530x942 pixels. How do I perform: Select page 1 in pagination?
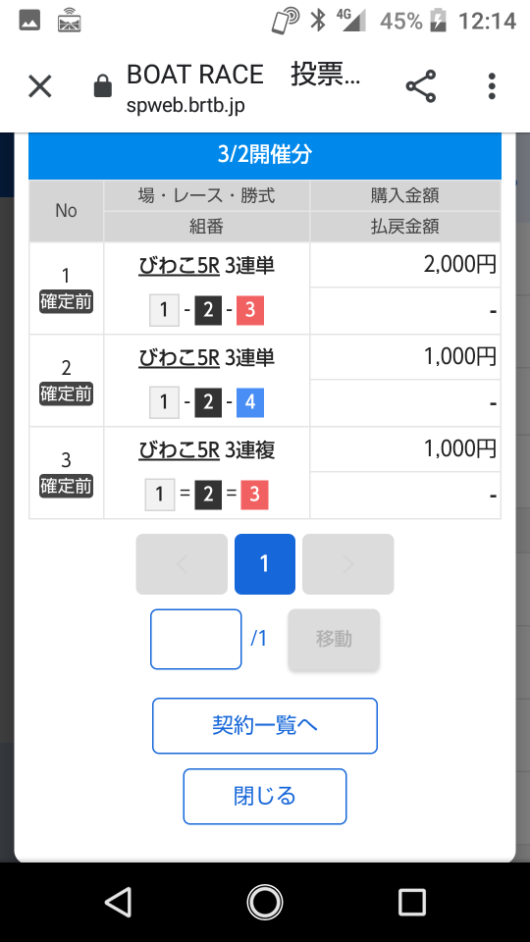(265, 564)
